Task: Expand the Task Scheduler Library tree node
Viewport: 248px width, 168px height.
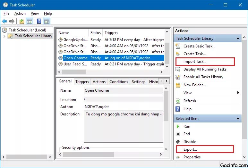Action: tap(4, 36)
